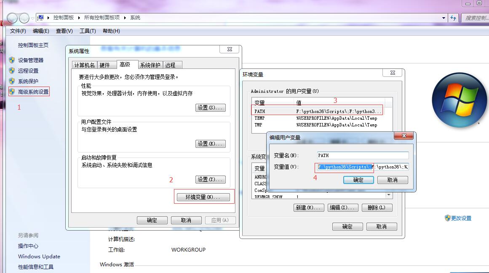
Task: Click down arrow on system variables scrollbar
Action: pos(390,195)
